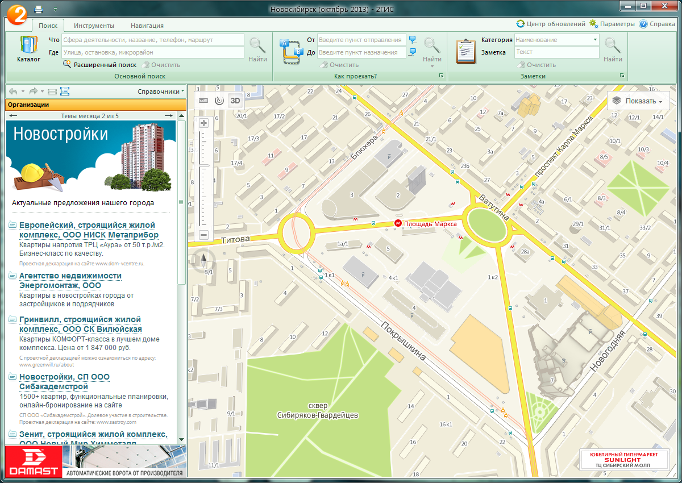Click the Площадь Маркса station label
Viewport: 682px width, 483px height.
(x=430, y=224)
